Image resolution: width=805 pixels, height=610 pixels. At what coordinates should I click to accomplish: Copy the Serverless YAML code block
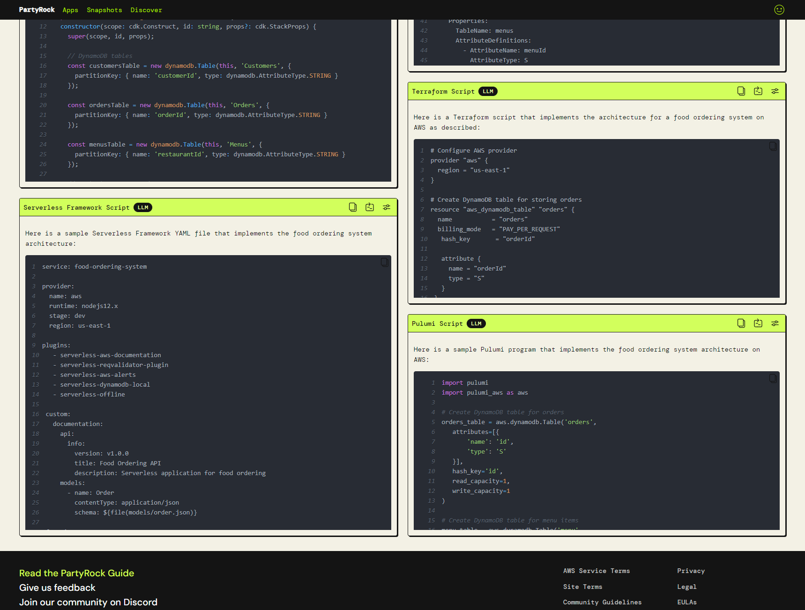pos(385,263)
